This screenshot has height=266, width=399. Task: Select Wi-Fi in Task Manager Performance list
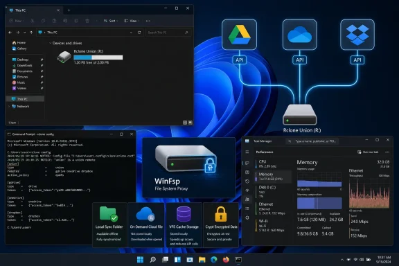pos(273,225)
